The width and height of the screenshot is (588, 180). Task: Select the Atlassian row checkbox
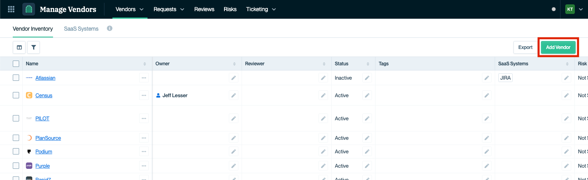[x=16, y=78]
